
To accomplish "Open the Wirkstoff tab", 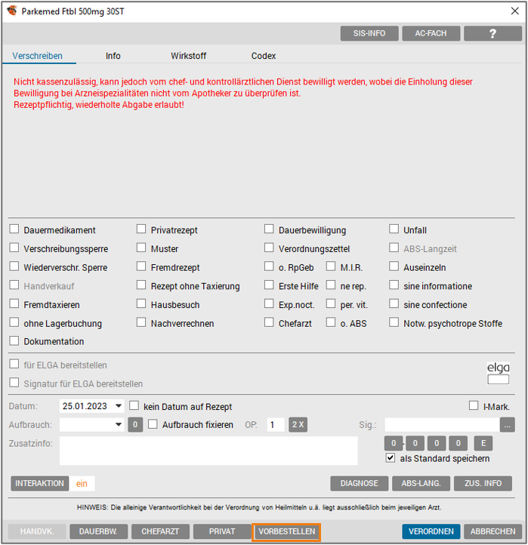I will [x=189, y=56].
